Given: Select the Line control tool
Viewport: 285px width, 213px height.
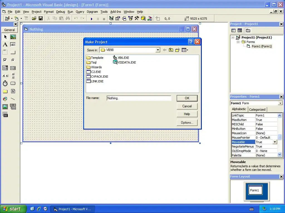Looking at the screenshot, I should [13, 99].
